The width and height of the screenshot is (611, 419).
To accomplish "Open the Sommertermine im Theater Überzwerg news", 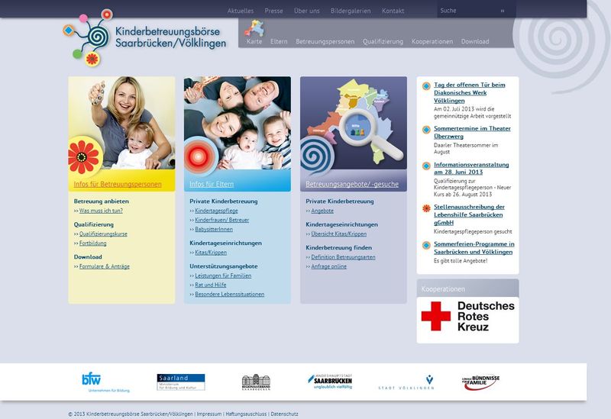I will [472, 132].
